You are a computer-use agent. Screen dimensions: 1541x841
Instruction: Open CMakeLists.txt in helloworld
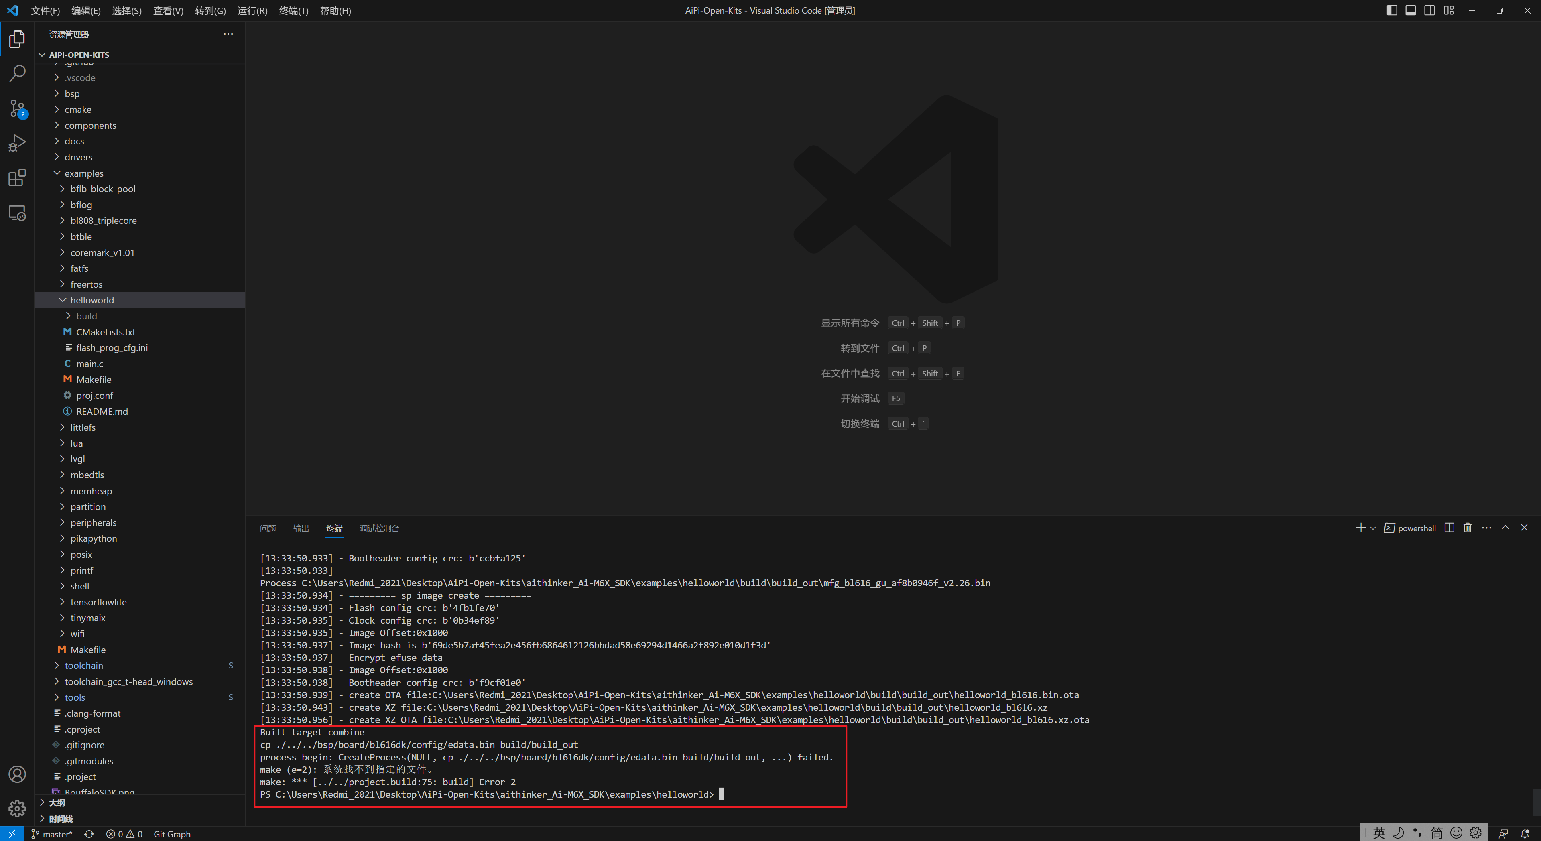point(139,332)
